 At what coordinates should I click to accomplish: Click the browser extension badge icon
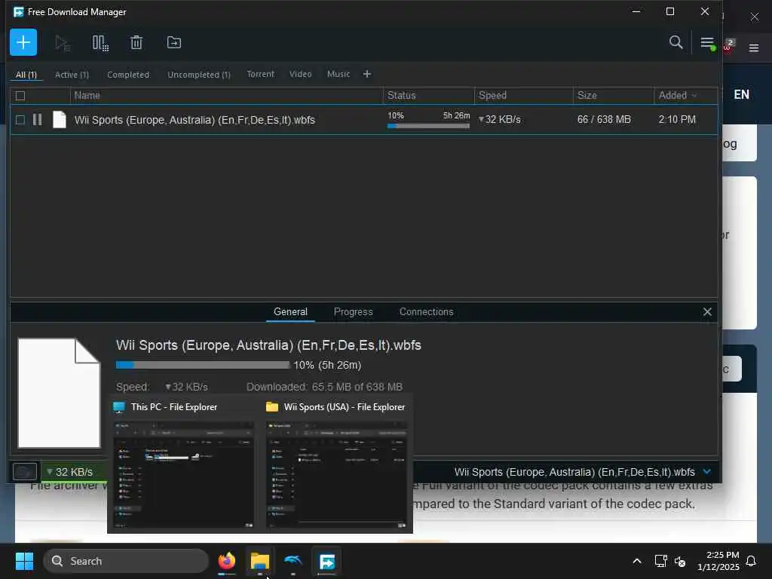pyautogui.click(x=729, y=45)
